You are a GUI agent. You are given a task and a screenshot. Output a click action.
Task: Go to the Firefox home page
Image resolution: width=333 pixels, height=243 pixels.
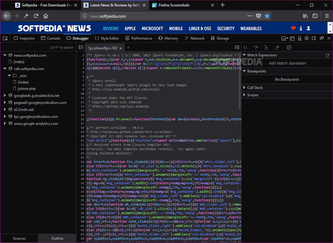[46, 16]
